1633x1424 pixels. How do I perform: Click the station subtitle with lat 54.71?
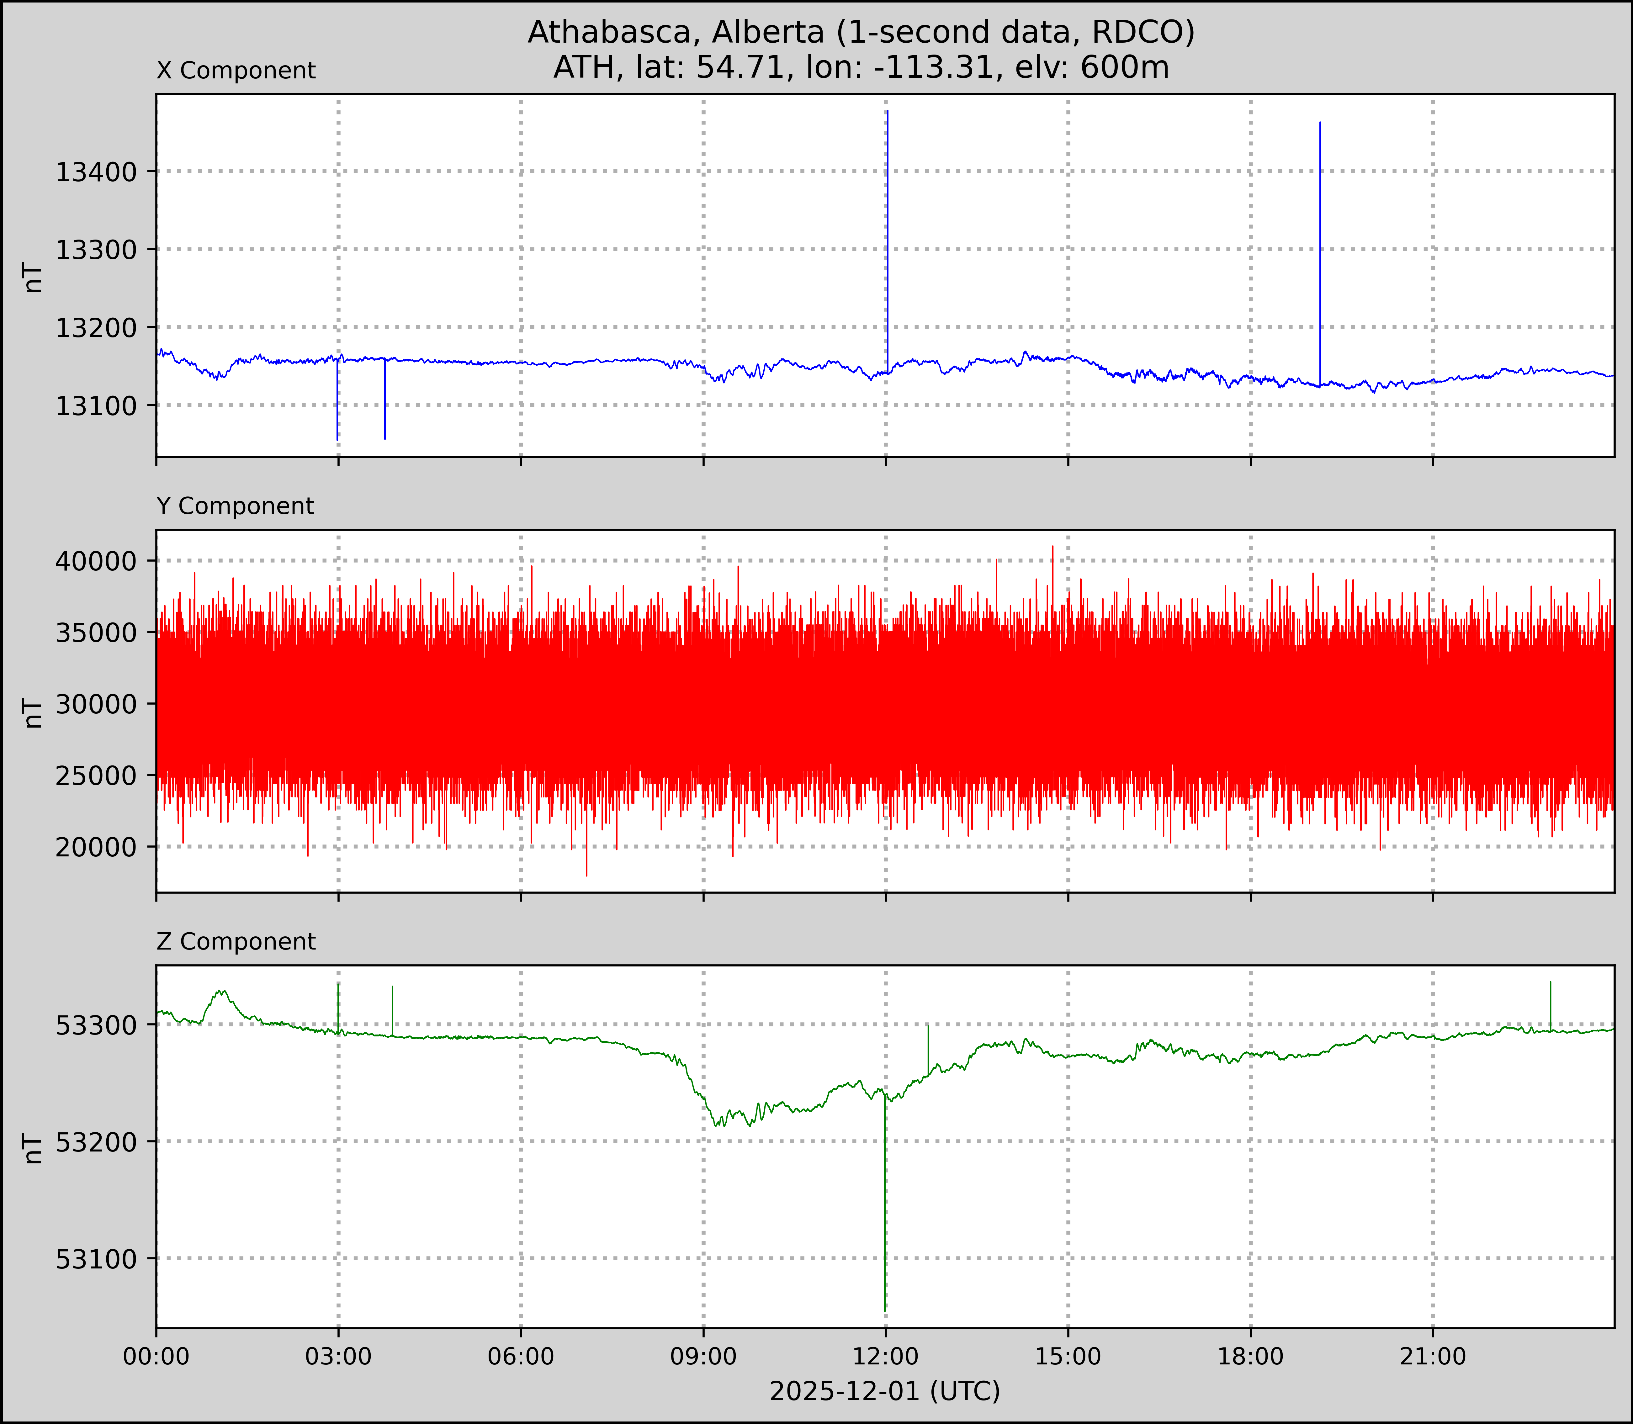[861, 67]
